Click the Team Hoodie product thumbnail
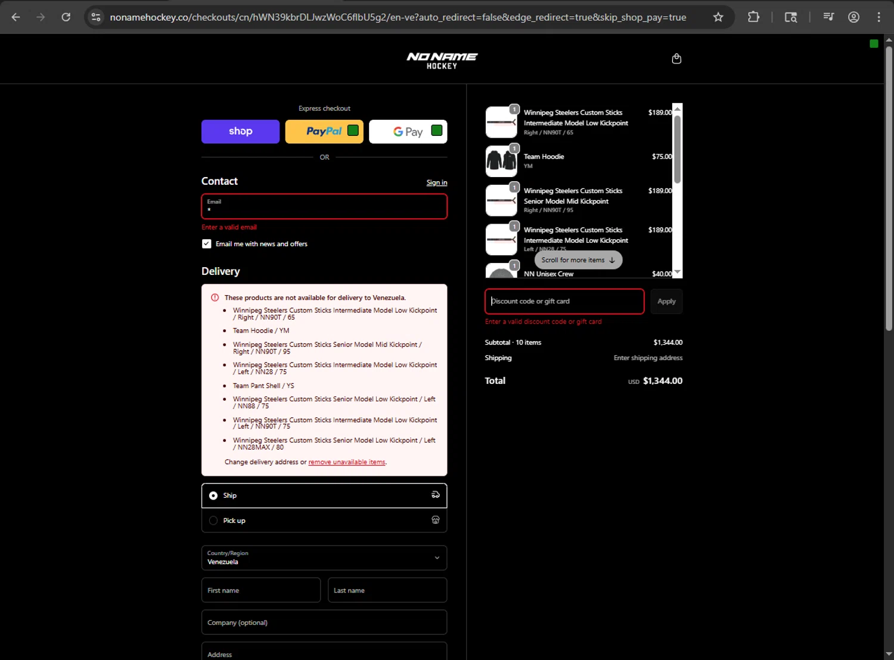 tap(501, 161)
